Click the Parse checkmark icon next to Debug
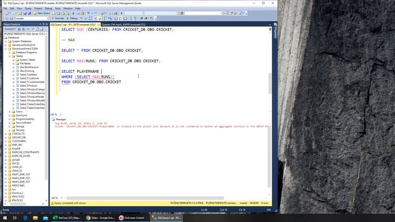Screen dimensions: 395x222 coord(85,18)
